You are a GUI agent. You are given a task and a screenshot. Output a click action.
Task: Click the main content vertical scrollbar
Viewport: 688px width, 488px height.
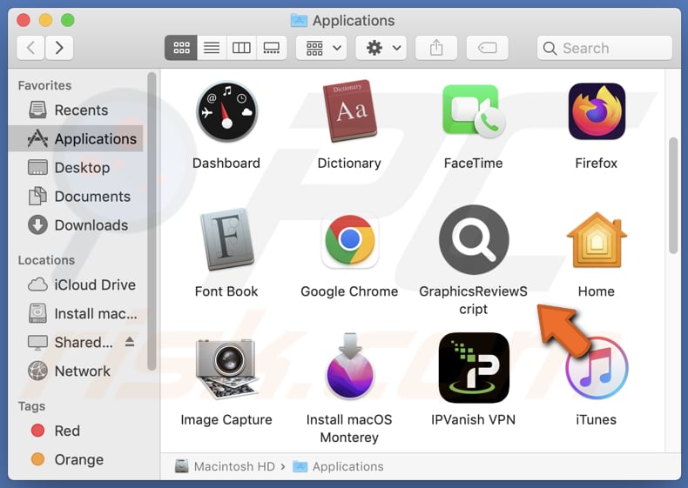[x=673, y=196]
